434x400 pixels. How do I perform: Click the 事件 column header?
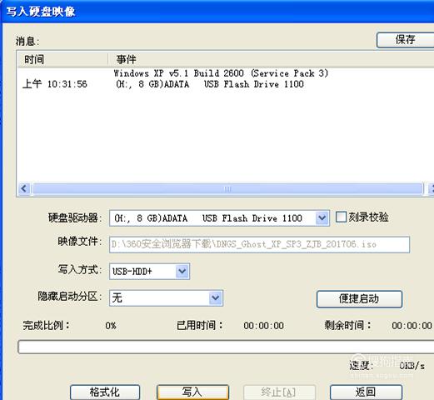tap(271, 59)
